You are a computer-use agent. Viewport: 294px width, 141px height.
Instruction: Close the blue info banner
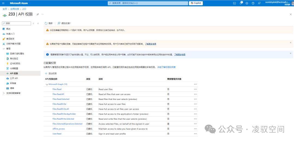pyautogui.click(x=290, y=53)
